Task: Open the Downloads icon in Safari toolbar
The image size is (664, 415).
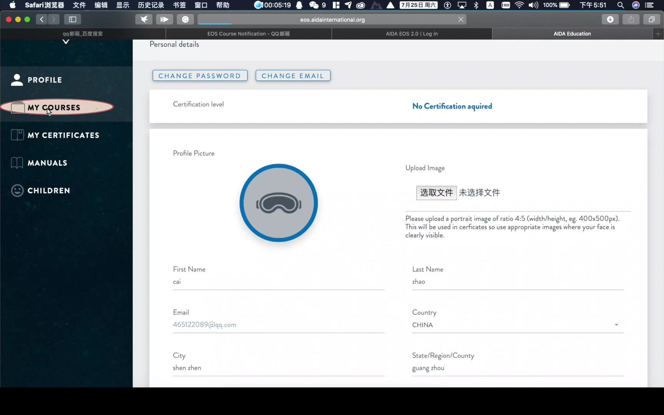Action: click(x=611, y=19)
